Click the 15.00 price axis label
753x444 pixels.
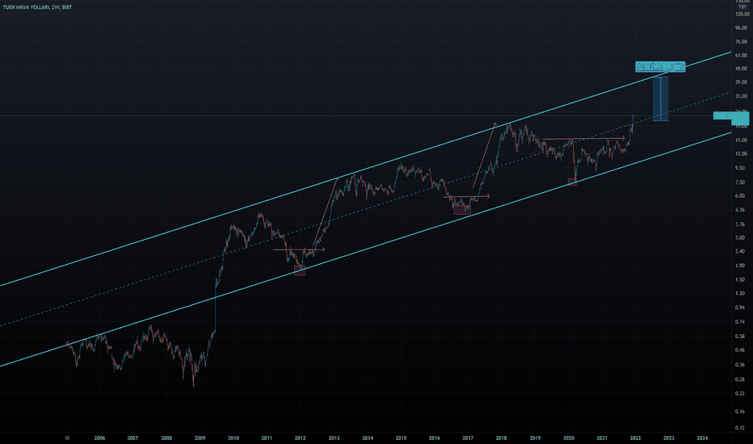pyautogui.click(x=742, y=140)
